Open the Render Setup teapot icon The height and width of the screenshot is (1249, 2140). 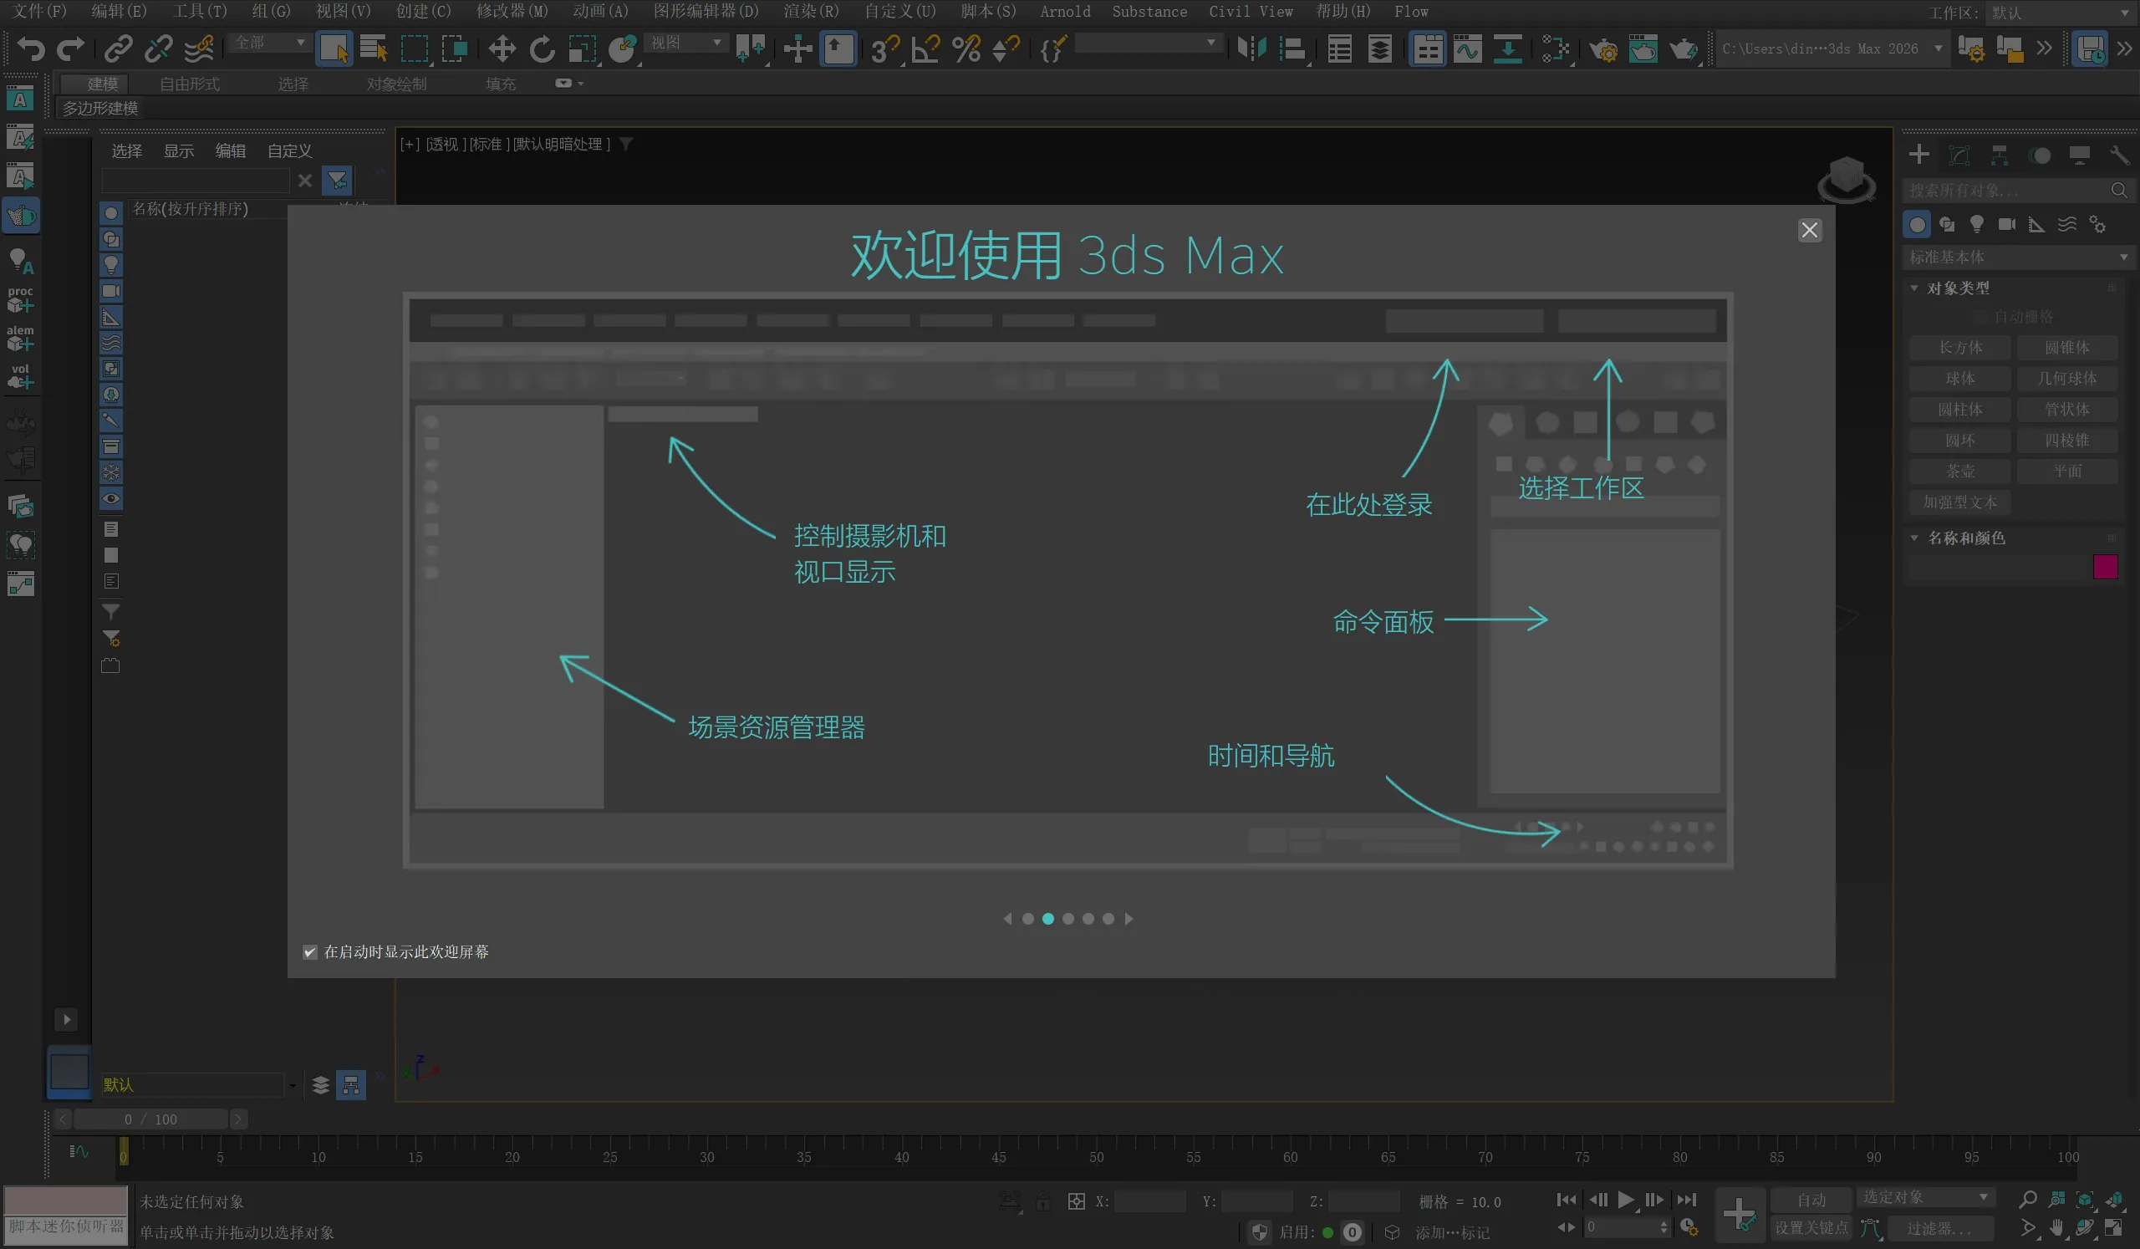point(1602,48)
